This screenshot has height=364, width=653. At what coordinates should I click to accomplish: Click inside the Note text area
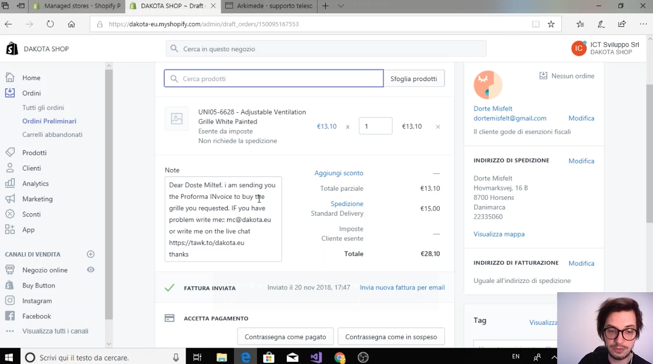[x=223, y=219]
